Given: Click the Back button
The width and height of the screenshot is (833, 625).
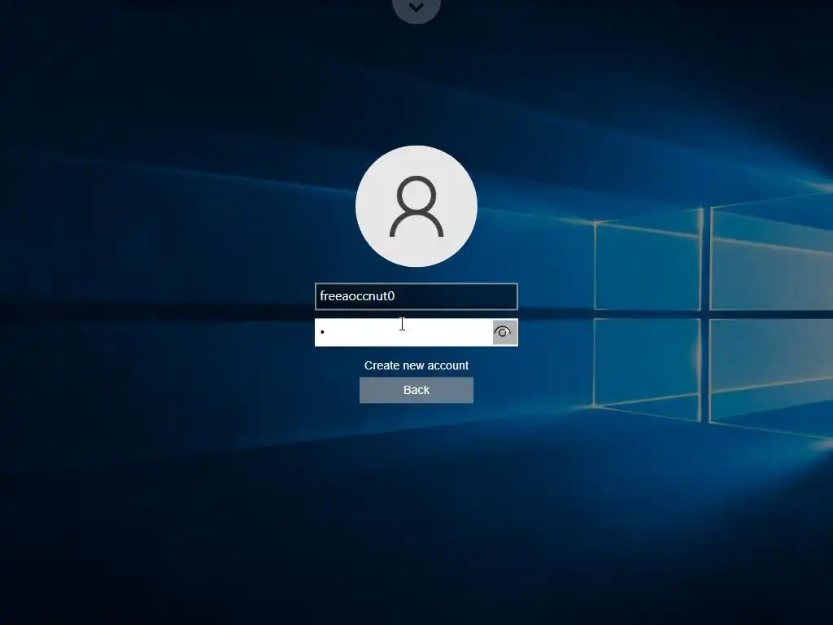Looking at the screenshot, I should (x=416, y=390).
